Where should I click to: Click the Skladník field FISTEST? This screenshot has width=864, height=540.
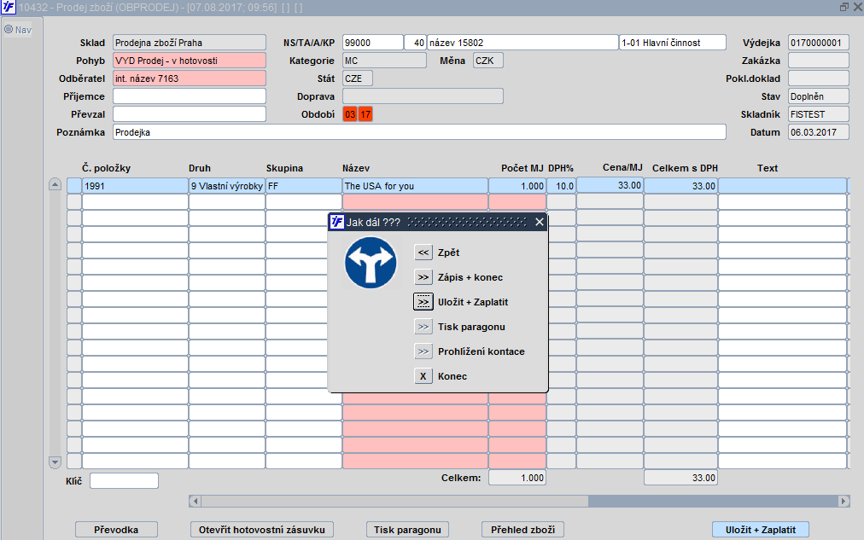[818, 114]
